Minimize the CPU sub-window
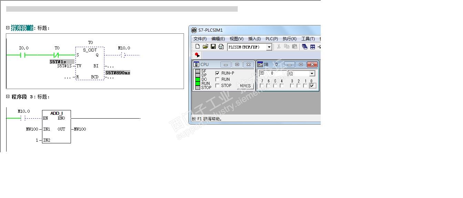 pos(226,64)
